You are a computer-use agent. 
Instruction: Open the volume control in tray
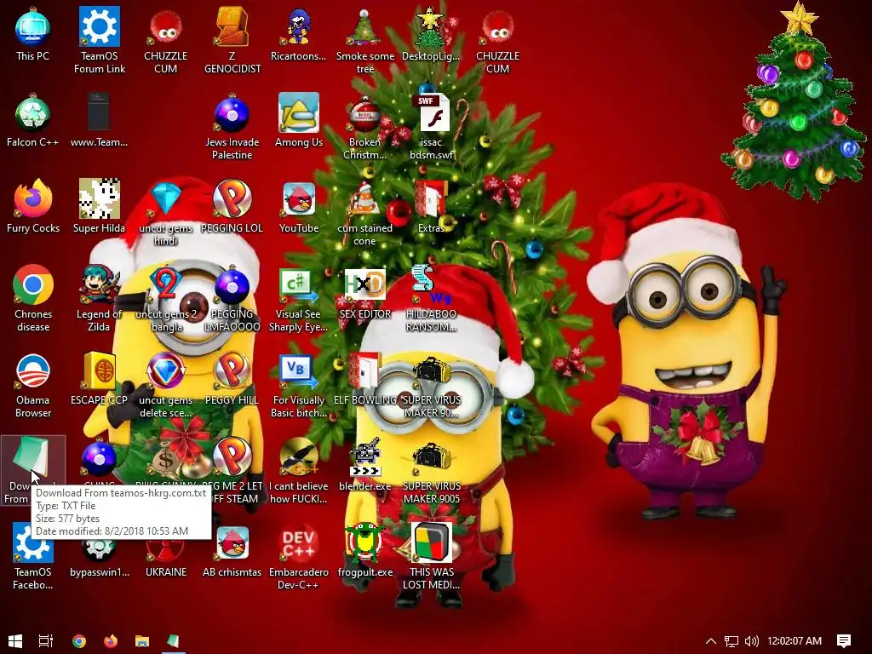tap(751, 641)
